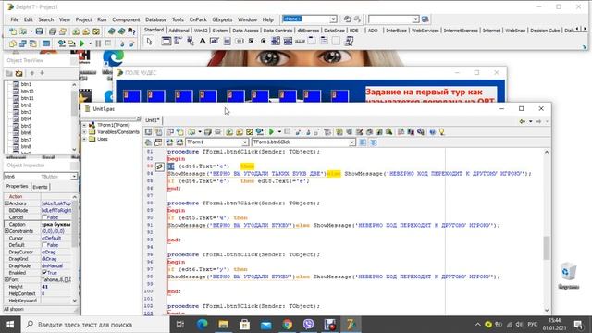This screenshot has width=592, height=333.
Task: Click the Caption property value field
Action: (x=55, y=224)
